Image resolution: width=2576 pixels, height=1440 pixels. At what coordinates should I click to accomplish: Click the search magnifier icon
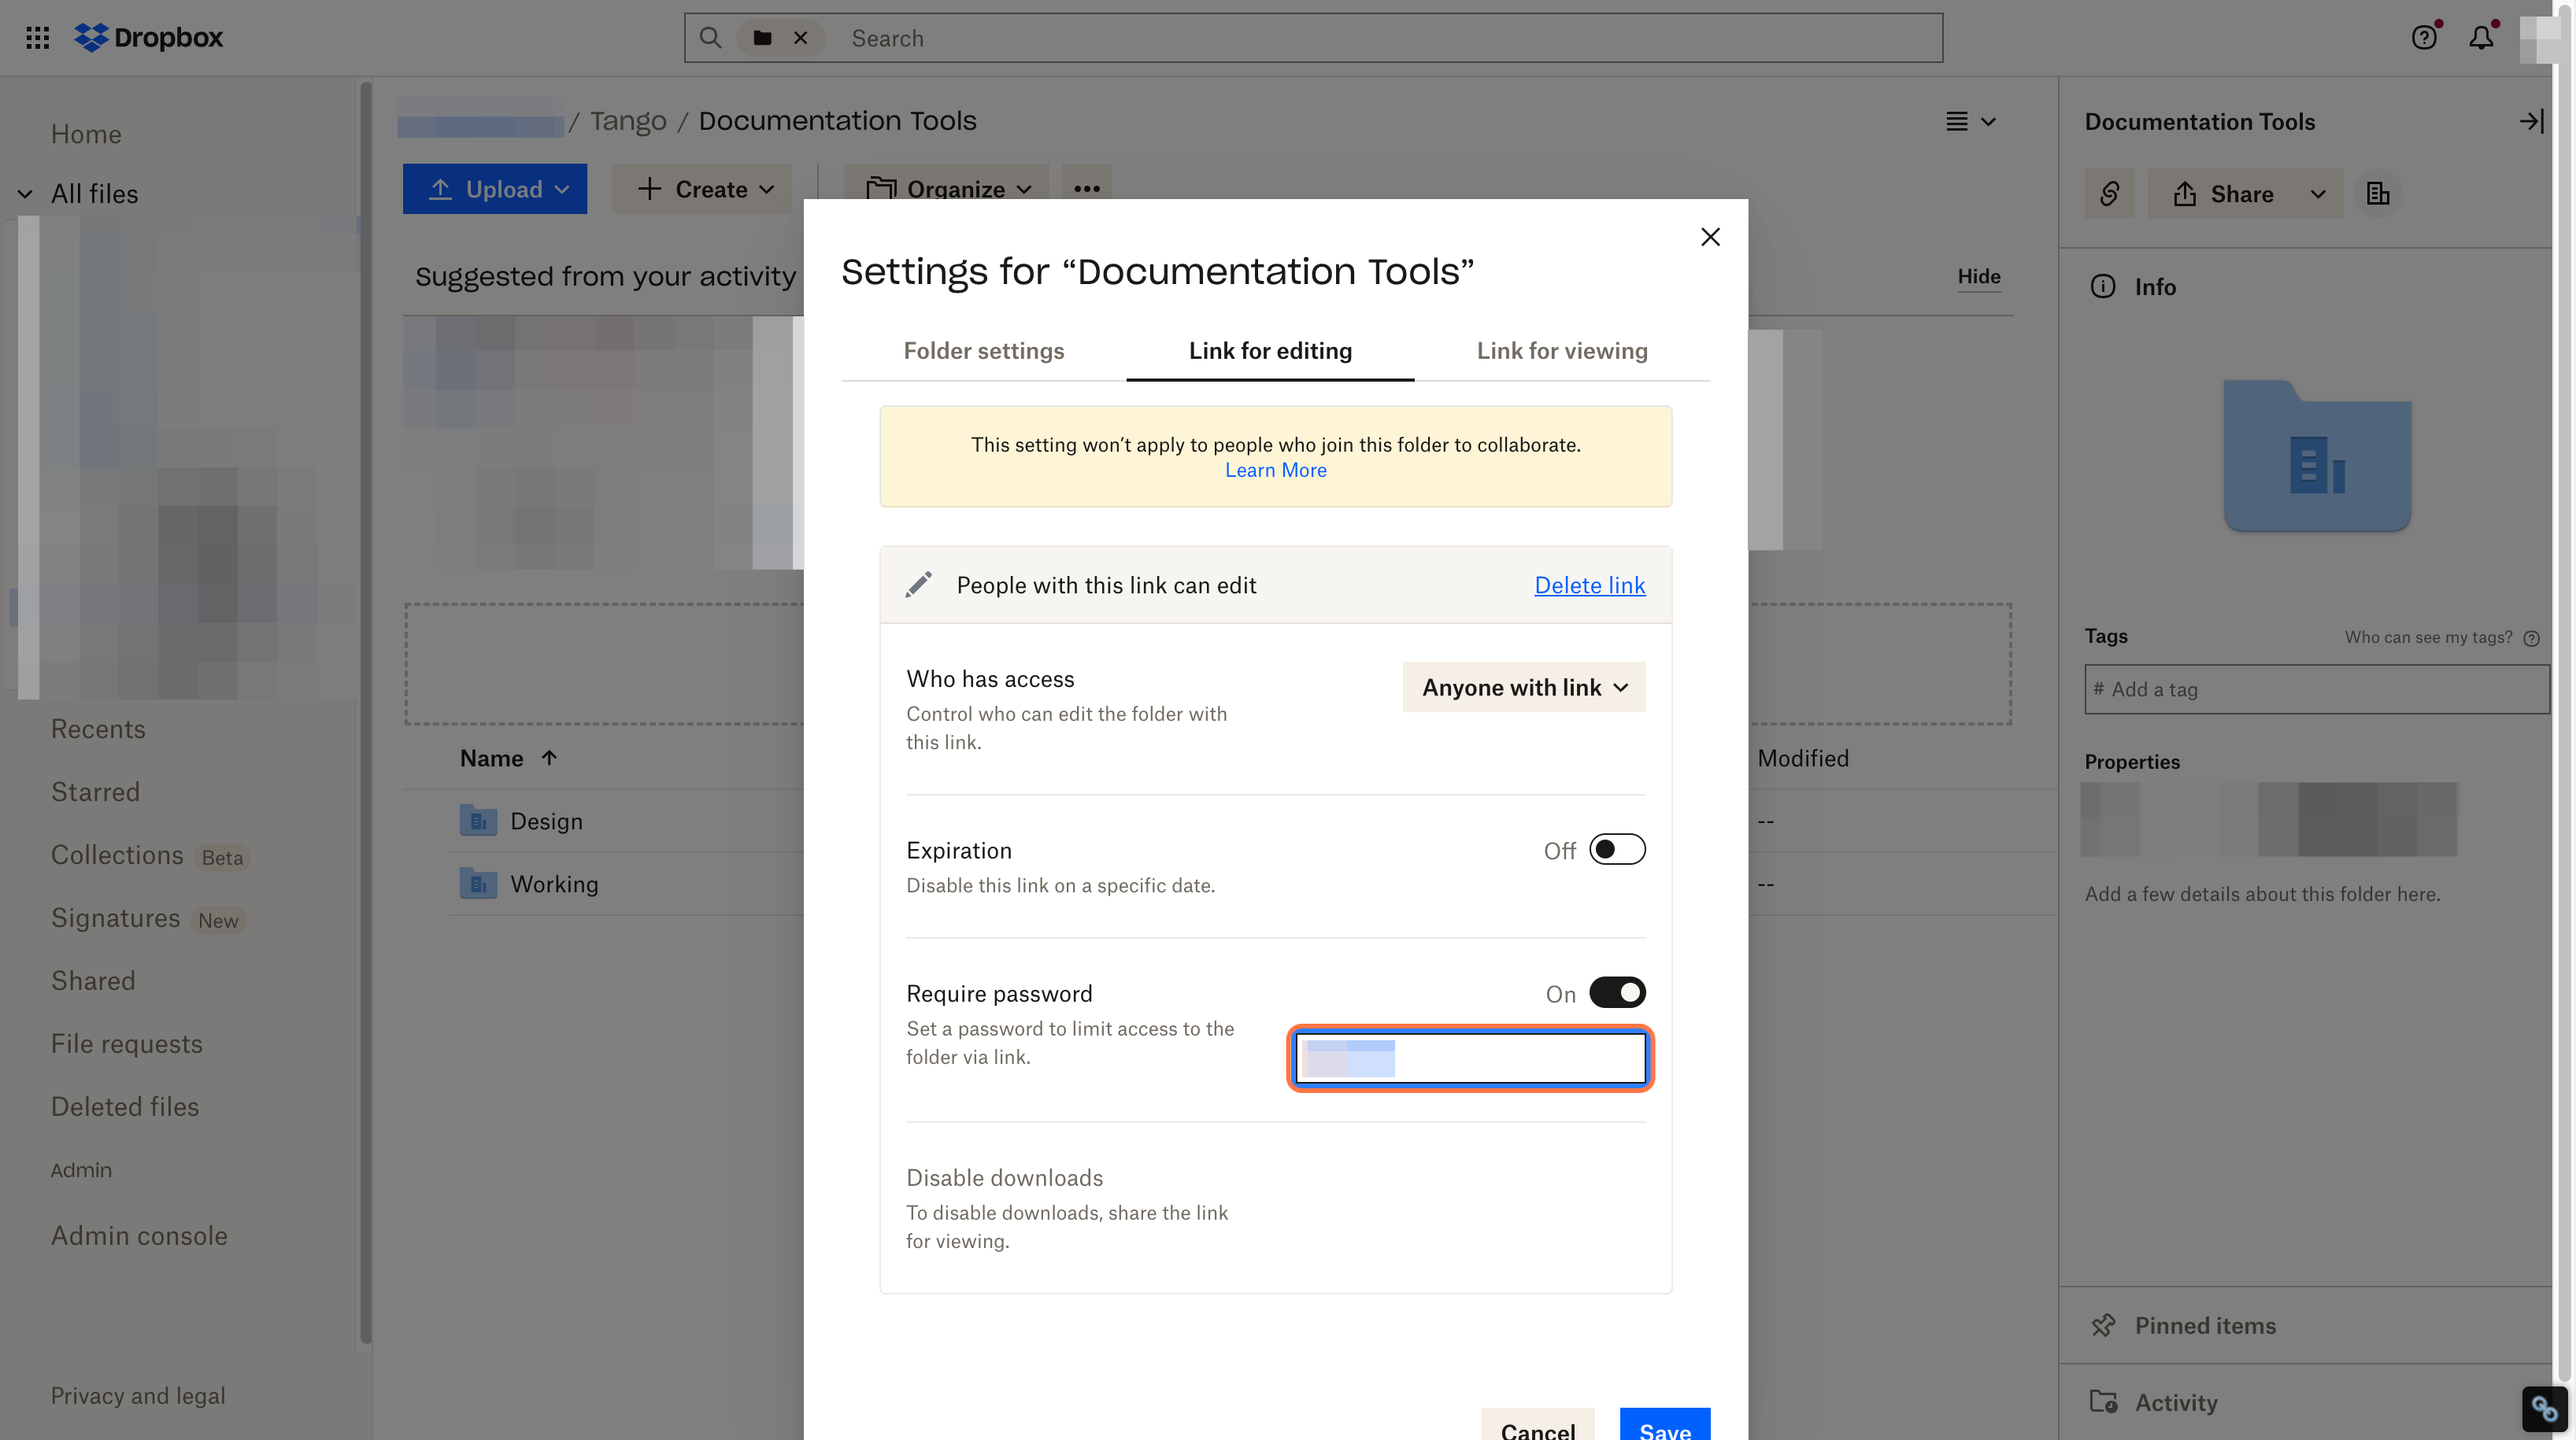pos(710,38)
